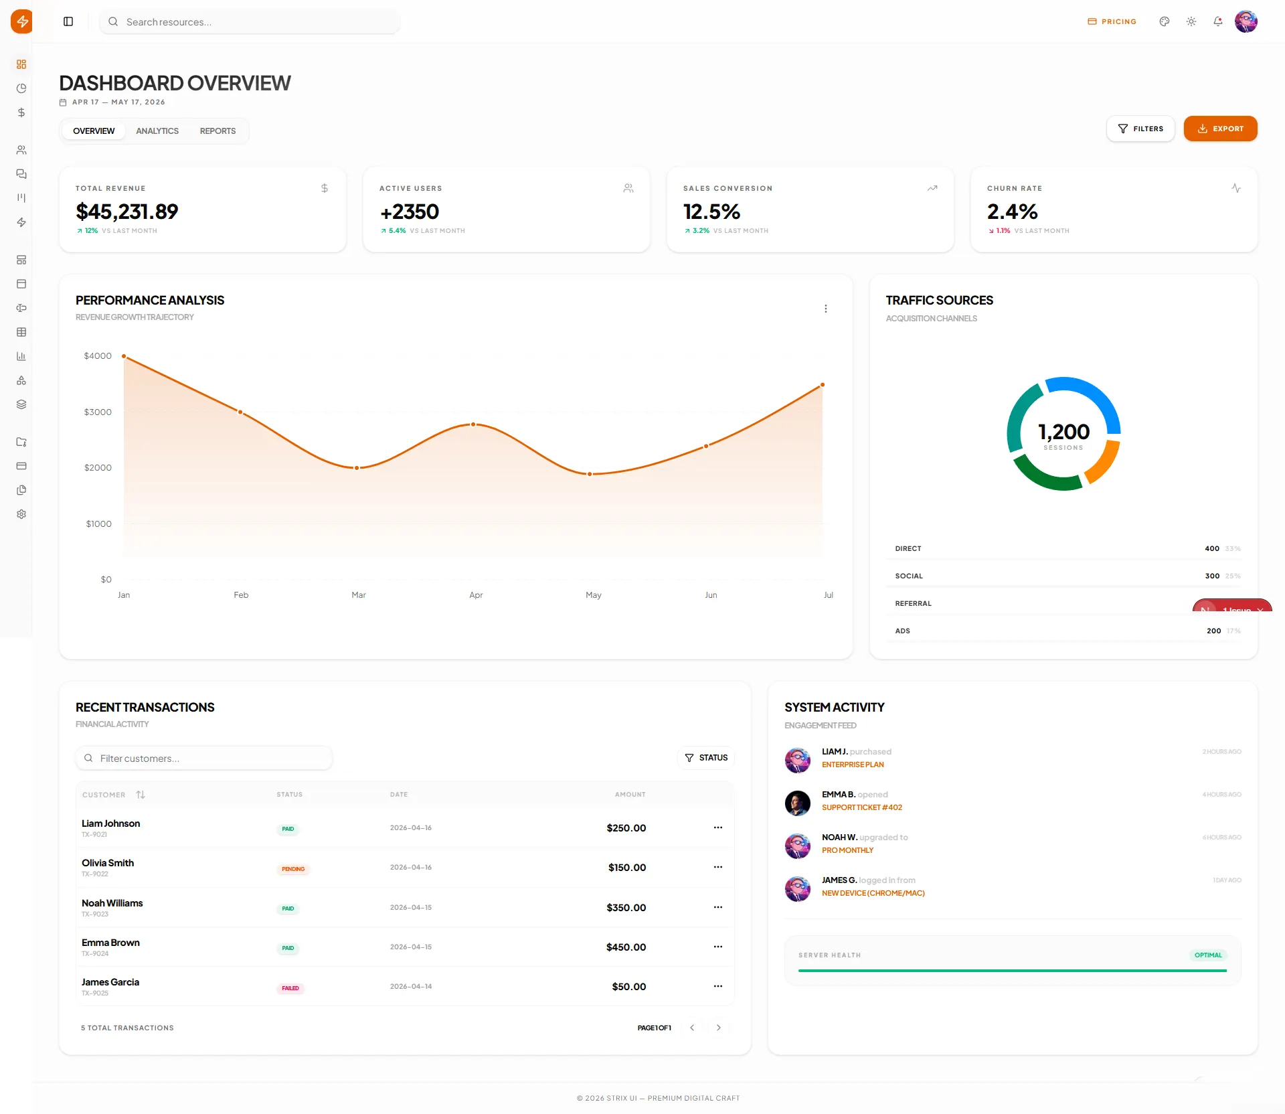Open the Filters button
The height and width of the screenshot is (1114, 1285).
1140,129
